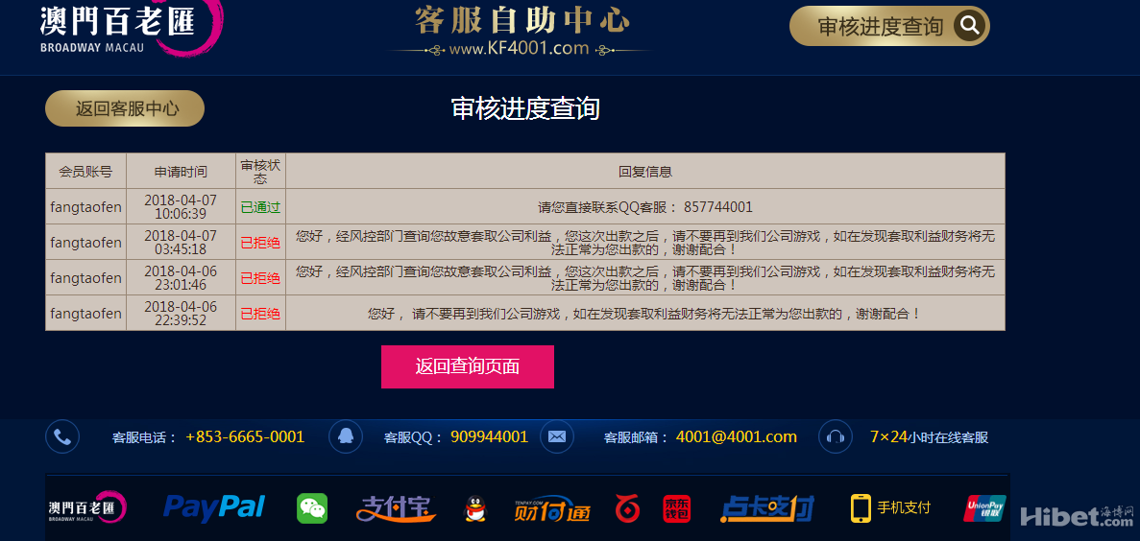Click the QQ bell icon beside 客服QQ
Screen dimensions: 1140x541
click(x=346, y=437)
